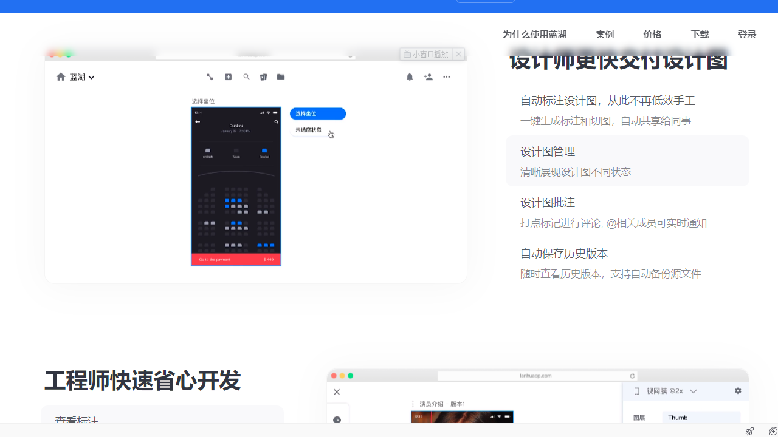Open the 视网膜 @2x resolution dropdown
Viewport: 778px width, 437px height.
(693, 391)
